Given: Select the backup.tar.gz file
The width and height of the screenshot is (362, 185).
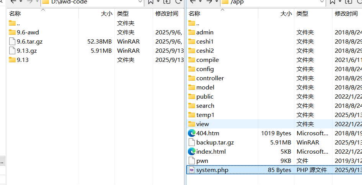Looking at the screenshot, I should (215, 142).
